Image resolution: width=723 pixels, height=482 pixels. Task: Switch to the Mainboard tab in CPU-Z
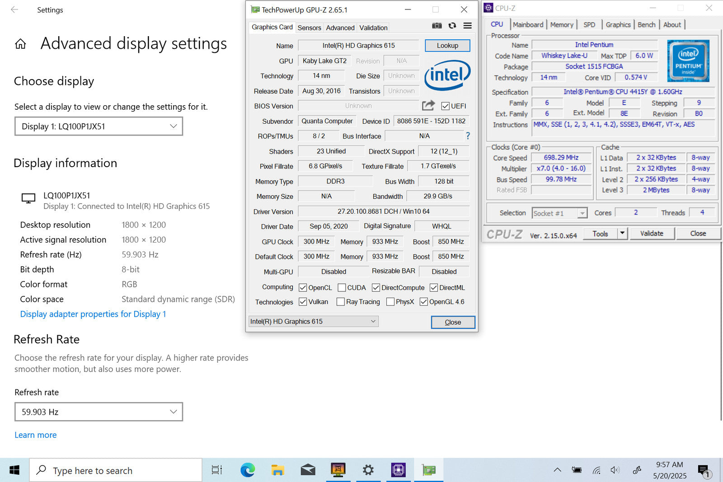528,25
